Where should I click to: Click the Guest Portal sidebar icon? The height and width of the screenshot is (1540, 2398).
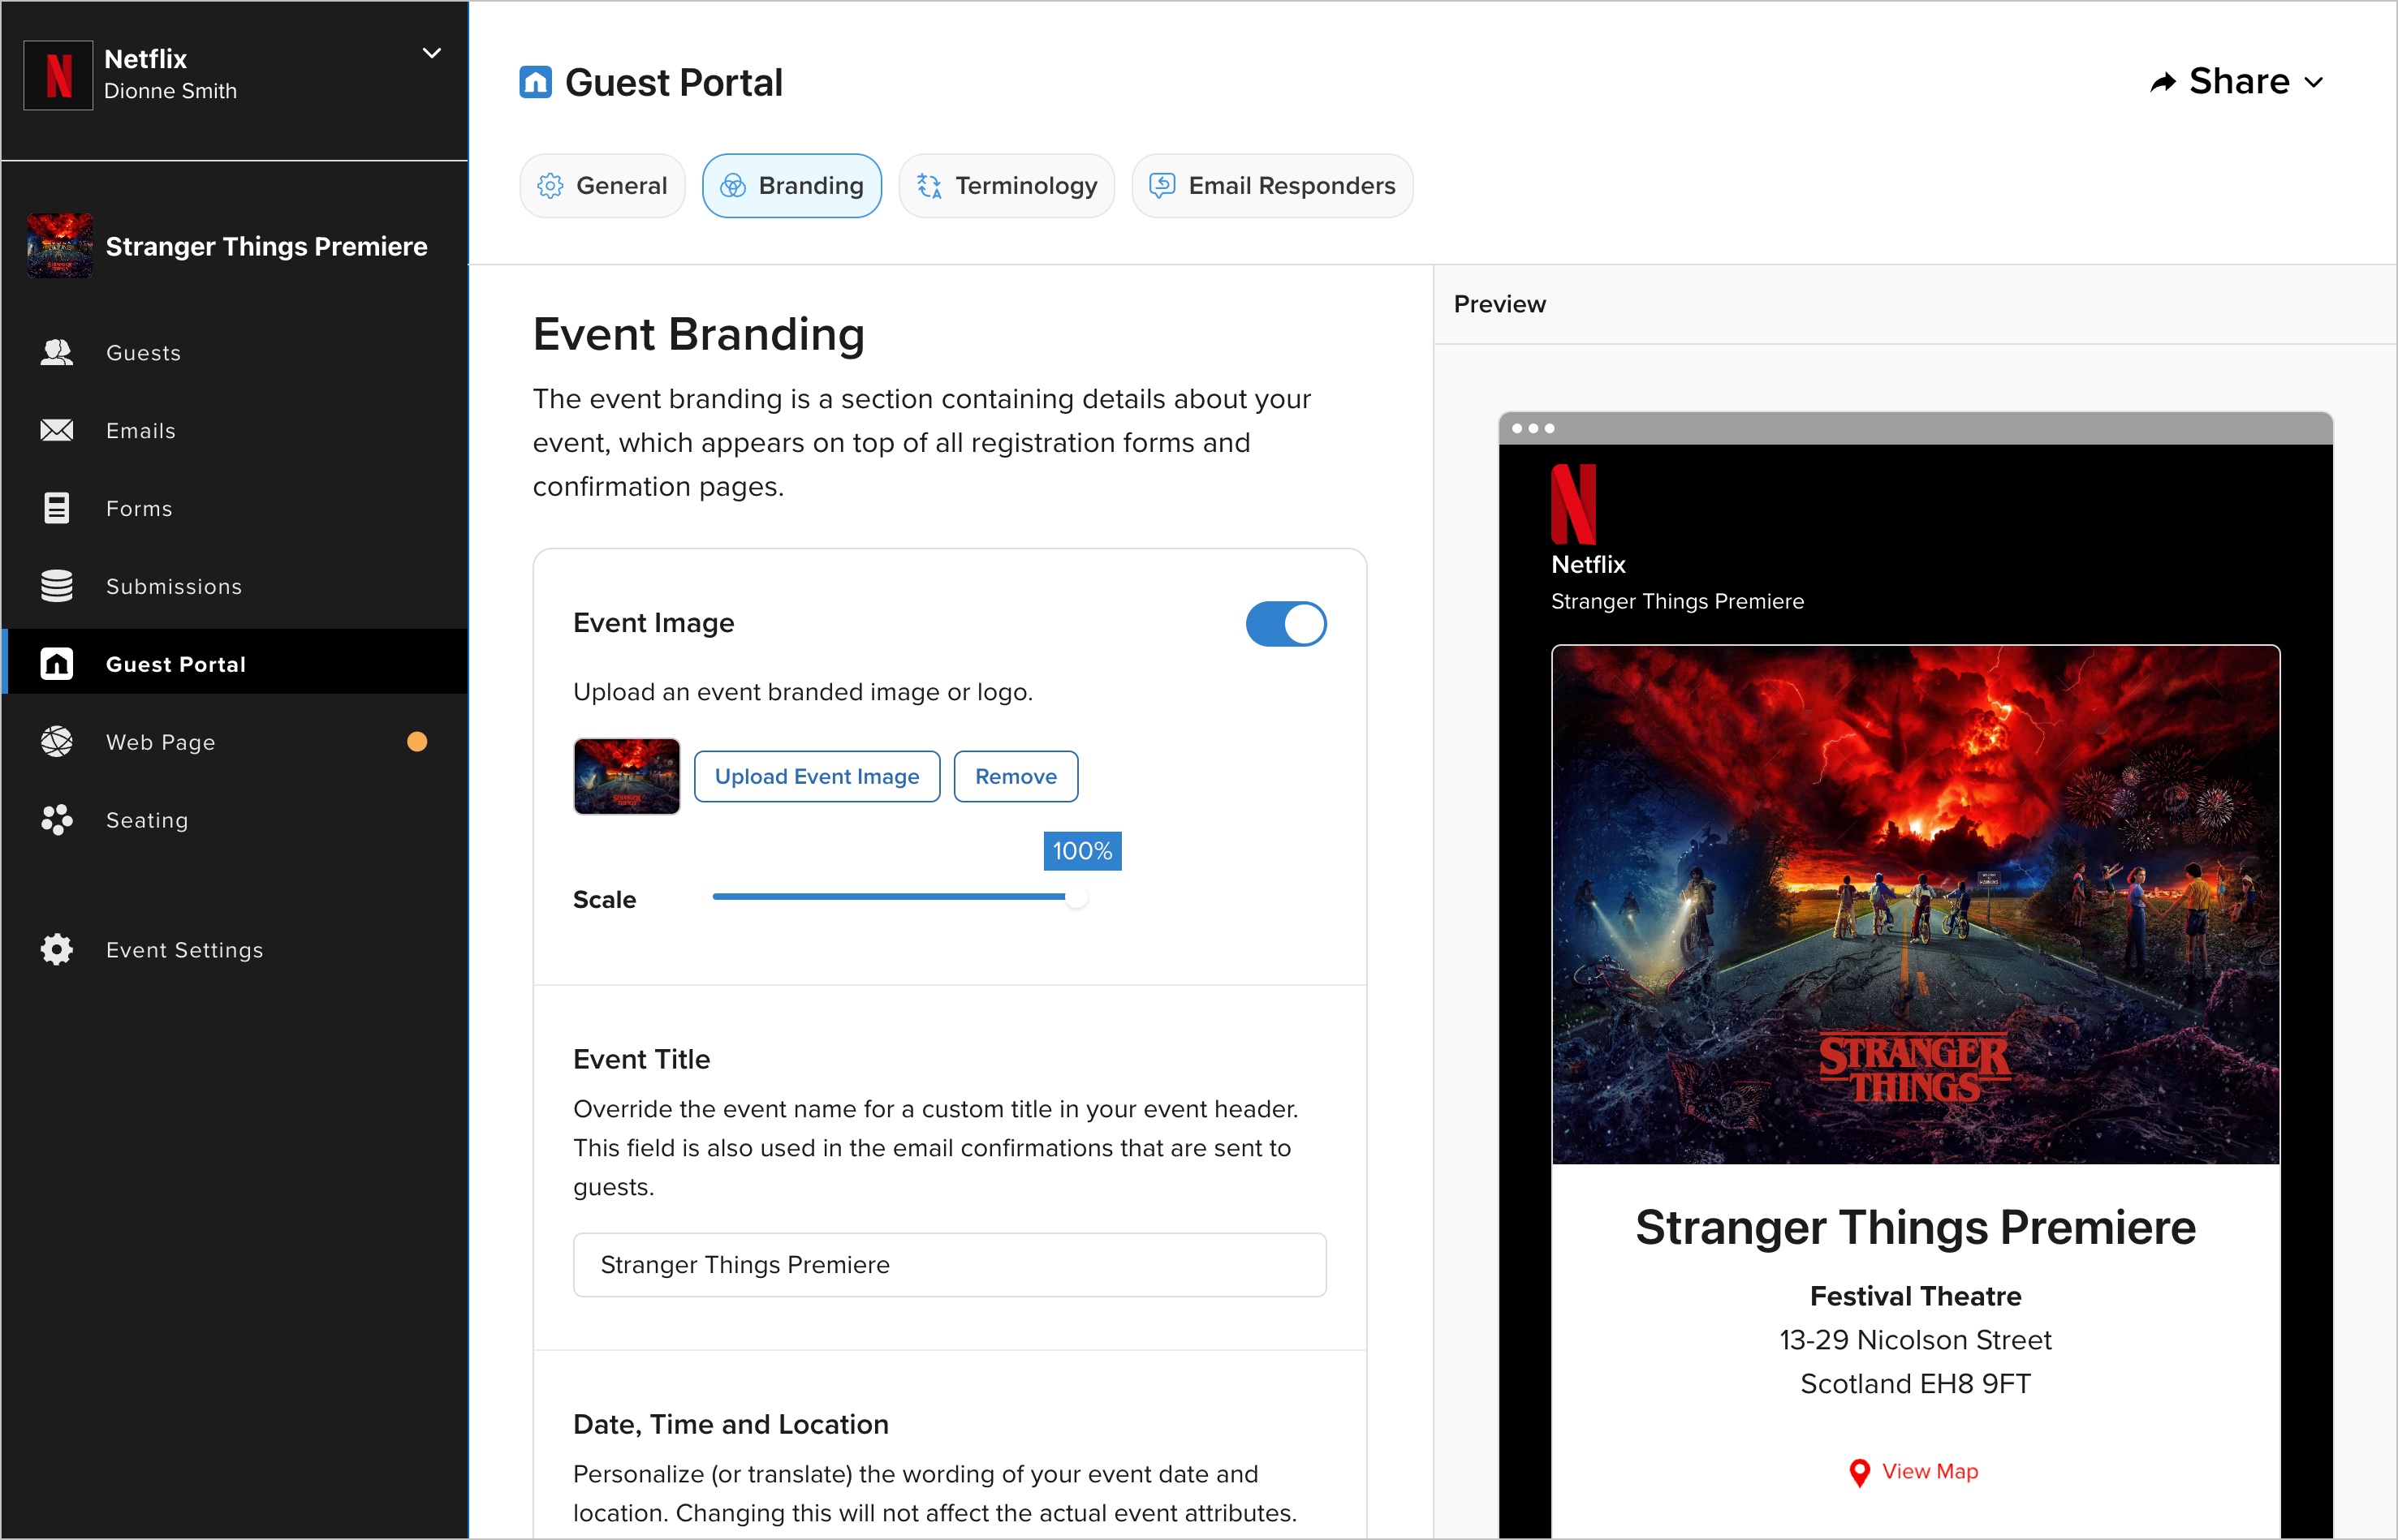pyautogui.click(x=57, y=664)
